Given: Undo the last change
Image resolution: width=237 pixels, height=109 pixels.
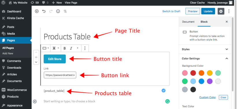Looking at the screenshot, I should click(44, 11).
